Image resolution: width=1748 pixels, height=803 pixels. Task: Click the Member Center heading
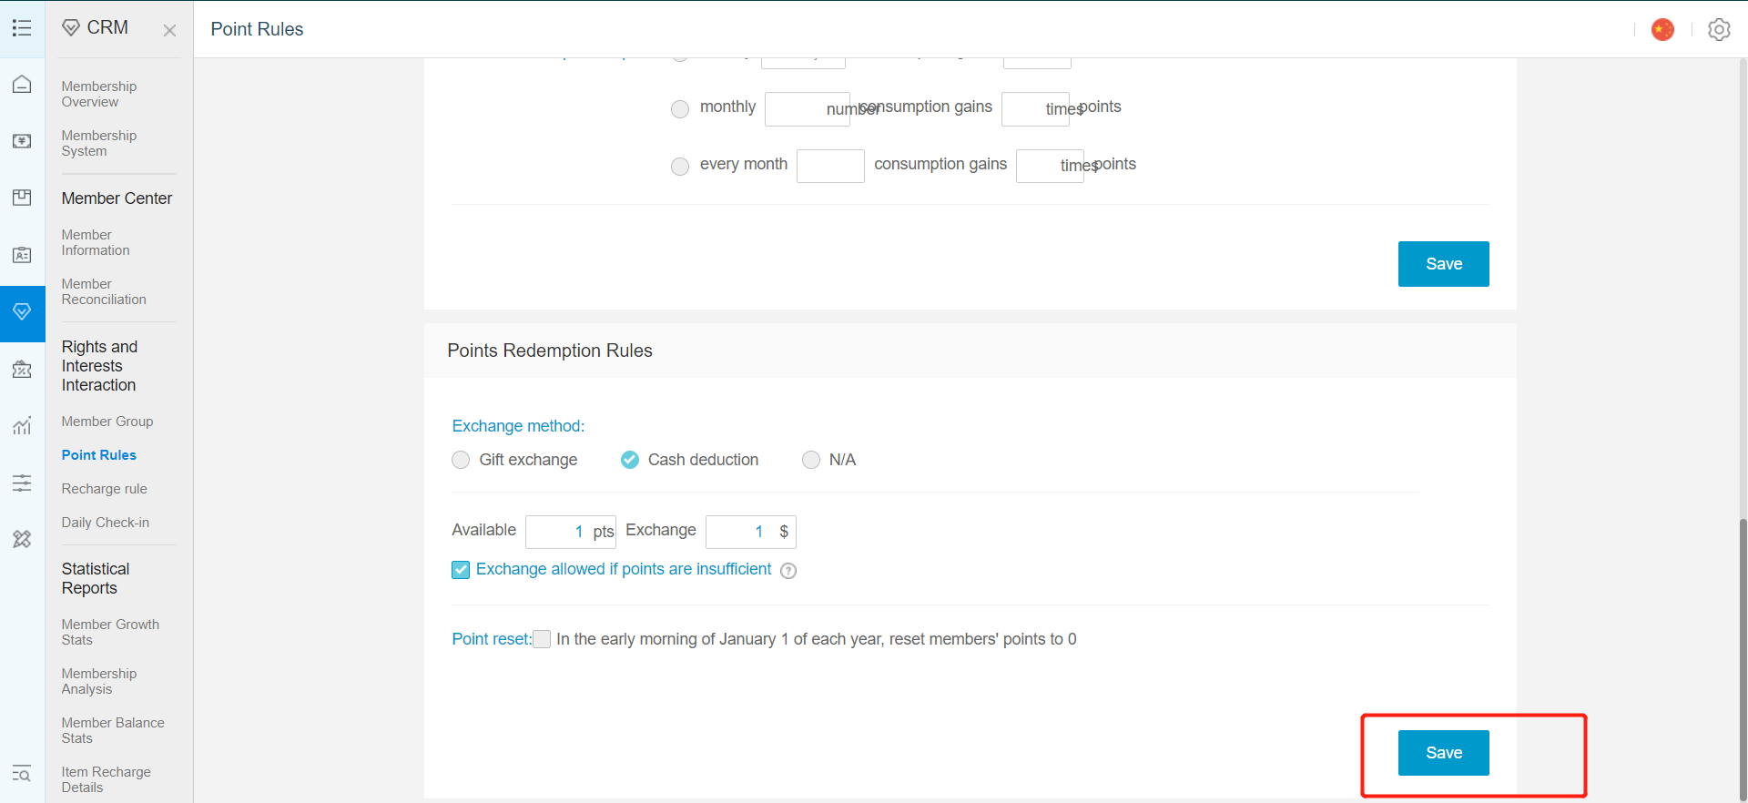[117, 198]
